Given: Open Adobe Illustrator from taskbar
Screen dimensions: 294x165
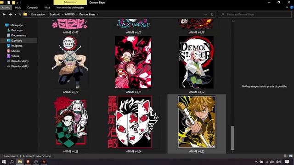Looking at the screenshot, I should [44, 162].
